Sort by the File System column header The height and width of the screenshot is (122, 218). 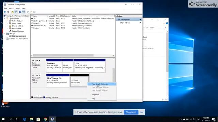point(65,16)
